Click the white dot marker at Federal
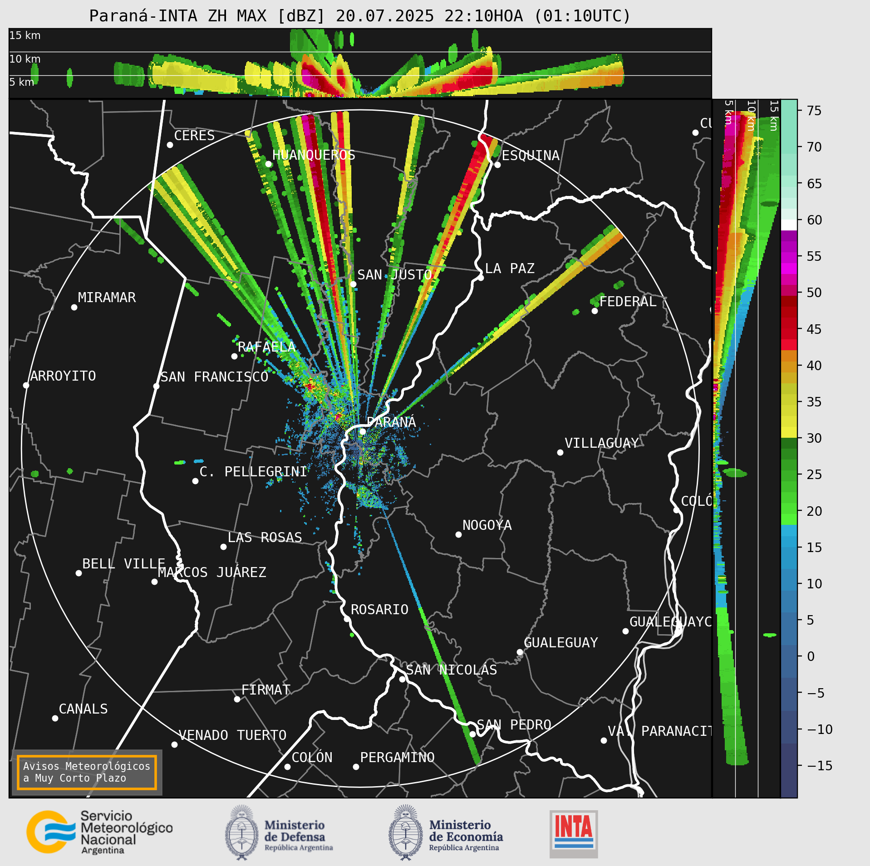The image size is (870, 866). (595, 311)
